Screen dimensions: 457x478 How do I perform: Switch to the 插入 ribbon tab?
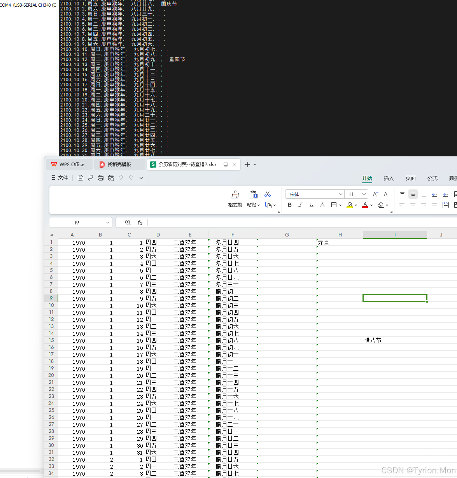[389, 178]
